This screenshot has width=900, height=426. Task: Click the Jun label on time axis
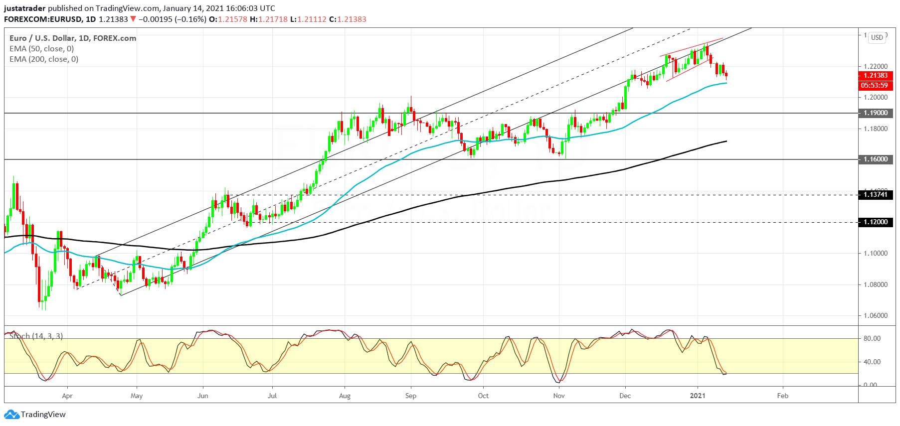tap(203, 396)
